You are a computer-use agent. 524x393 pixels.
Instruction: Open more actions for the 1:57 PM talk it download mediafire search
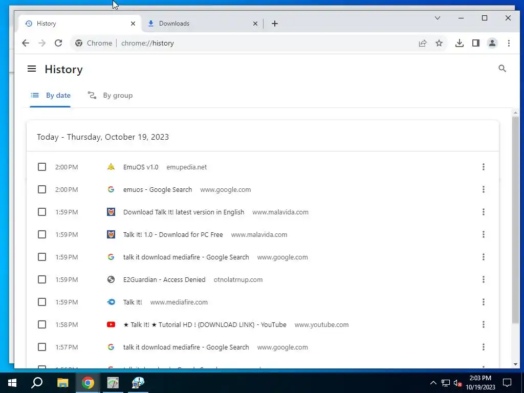(x=483, y=347)
